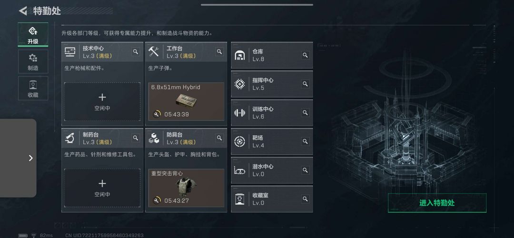Click the 进入特勤处 button
This screenshot has height=238, width=514.
click(x=437, y=203)
